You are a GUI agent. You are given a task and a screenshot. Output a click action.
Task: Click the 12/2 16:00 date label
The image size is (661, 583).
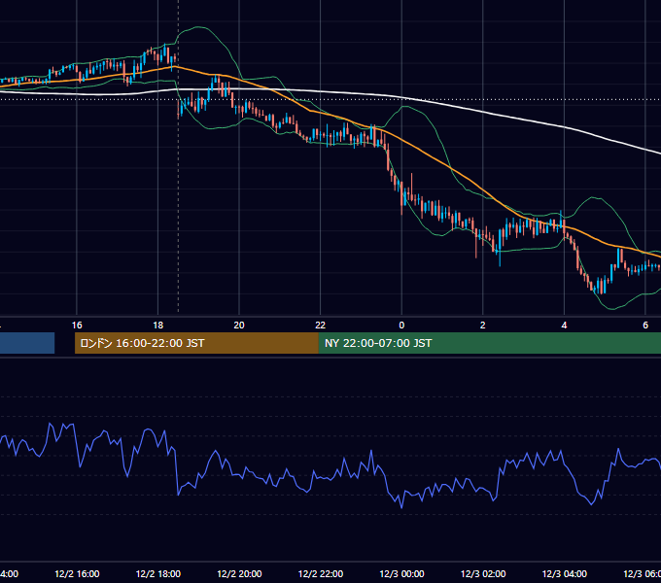click(x=77, y=573)
